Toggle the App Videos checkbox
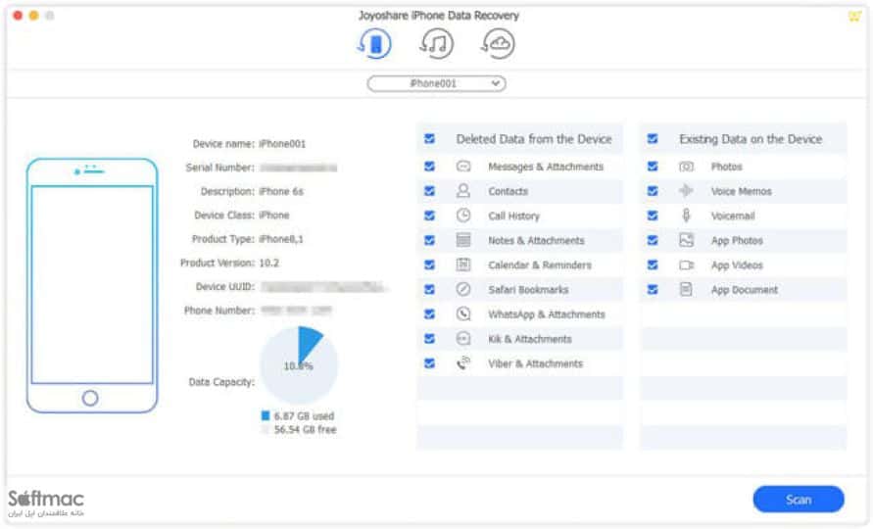Viewport: 873px width, 529px height. pyautogui.click(x=653, y=264)
